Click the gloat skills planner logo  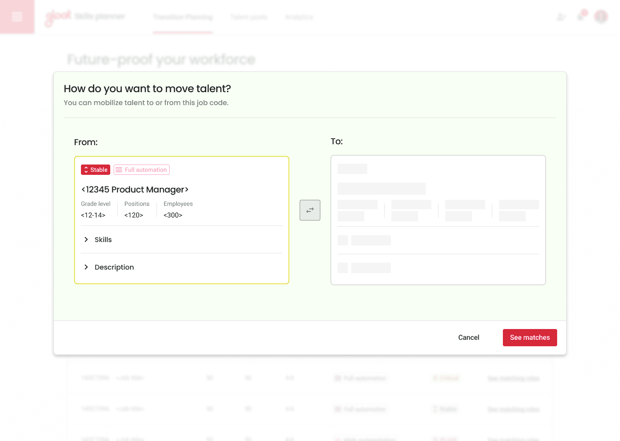(85, 17)
